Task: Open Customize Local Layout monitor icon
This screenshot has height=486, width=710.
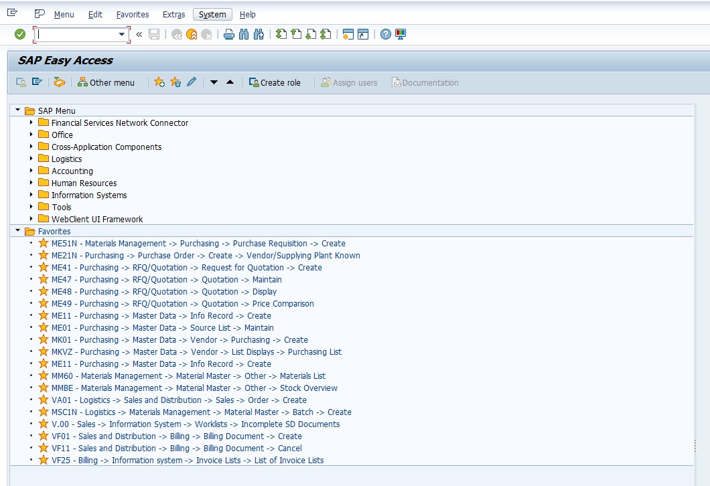Action: coord(401,34)
